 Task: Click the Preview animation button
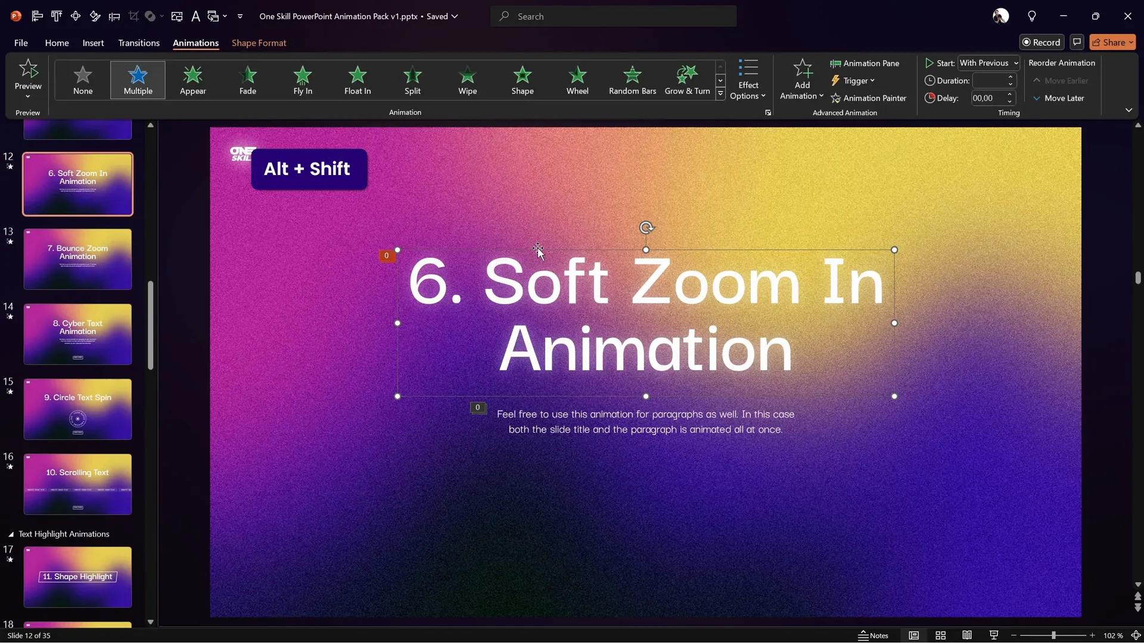tap(28, 79)
